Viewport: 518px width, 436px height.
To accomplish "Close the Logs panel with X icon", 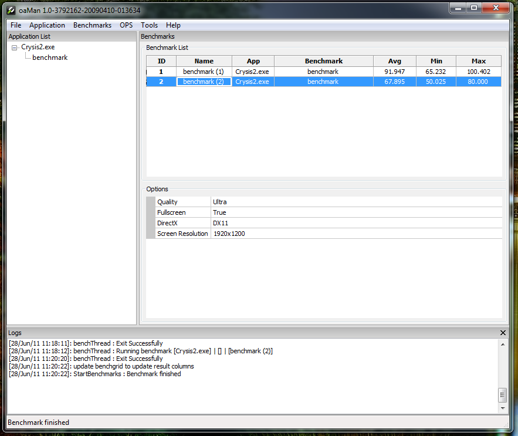I will [x=503, y=333].
